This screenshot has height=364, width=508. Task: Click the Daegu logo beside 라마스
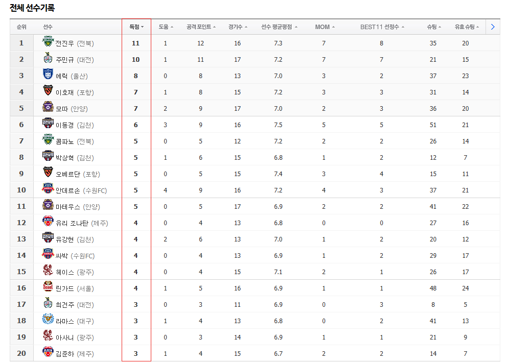tap(48, 320)
